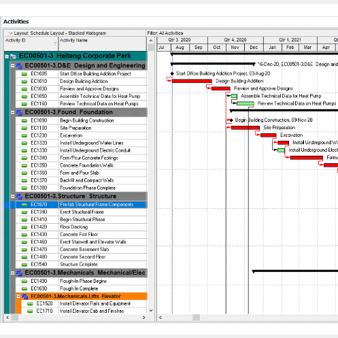Click the activity table vertical scroll up arrow
The image size is (338, 338).
pyautogui.click(x=151, y=41)
